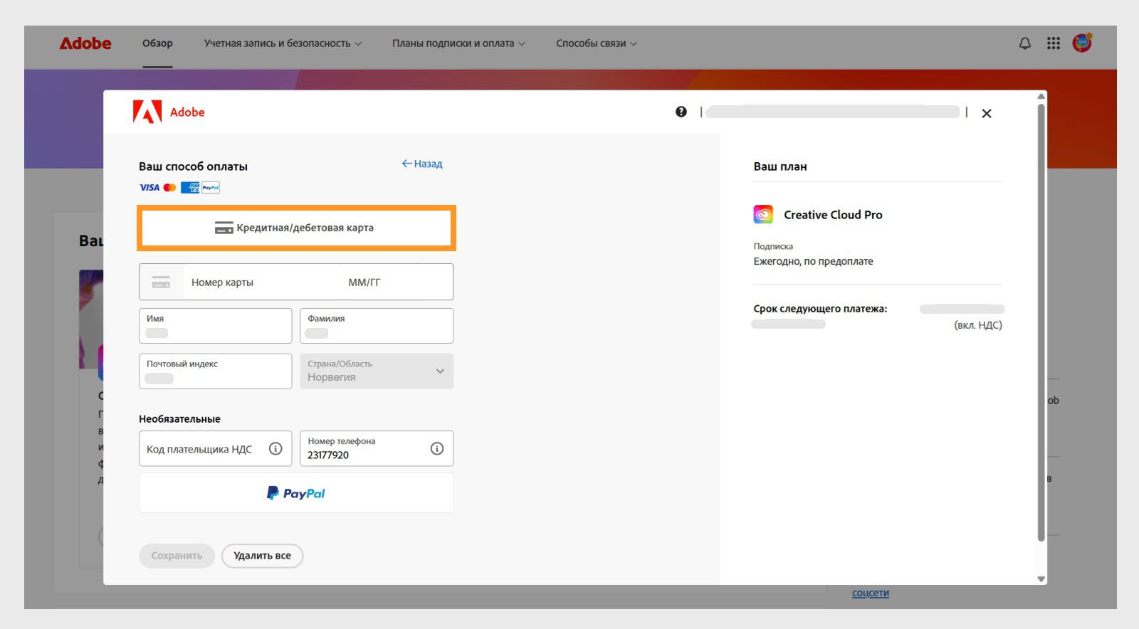Click the dialog vertical scrollbar thumb

pyautogui.click(x=1041, y=322)
